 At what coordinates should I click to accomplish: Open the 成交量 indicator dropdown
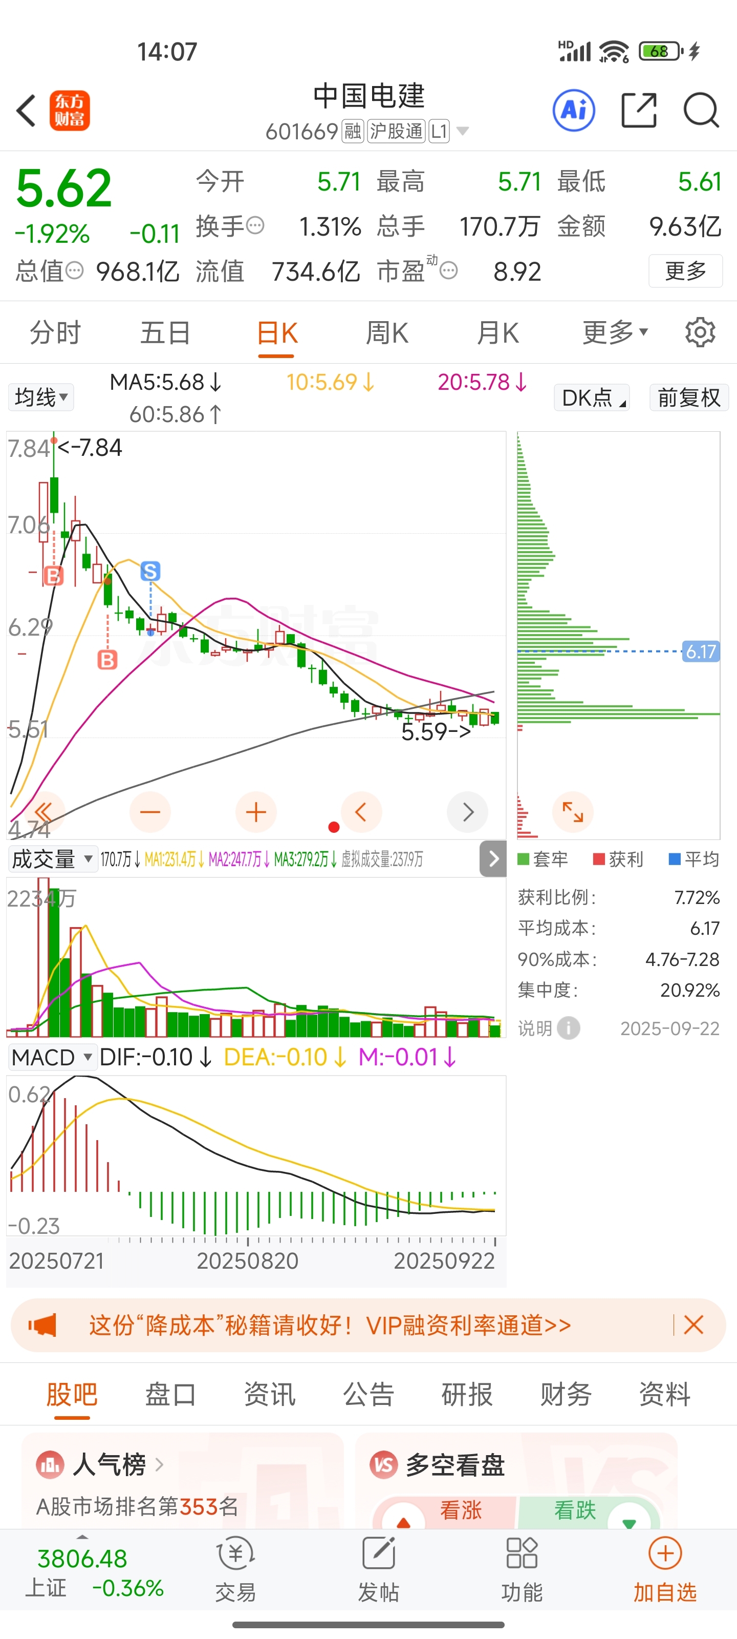click(x=52, y=859)
